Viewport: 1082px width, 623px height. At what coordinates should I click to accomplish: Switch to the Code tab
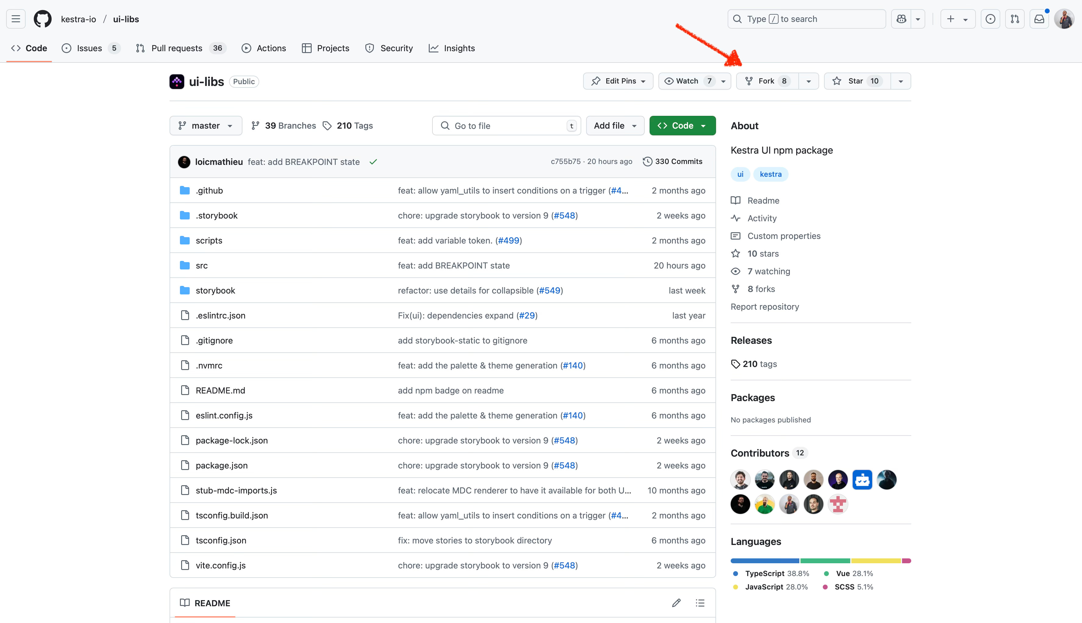tap(29, 48)
